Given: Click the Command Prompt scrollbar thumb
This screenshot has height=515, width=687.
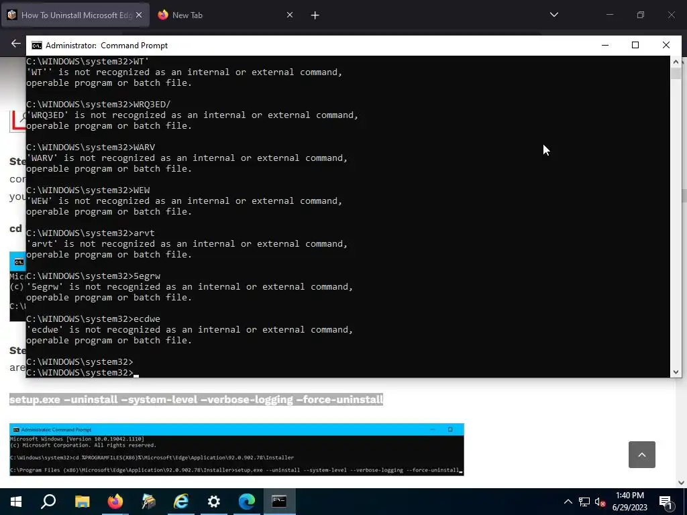Looking at the screenshot, I should click(x=676, y=74).
